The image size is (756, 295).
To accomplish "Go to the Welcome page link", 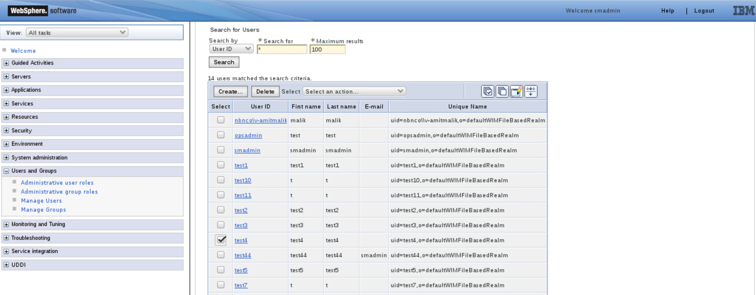I will pos(23,51).
